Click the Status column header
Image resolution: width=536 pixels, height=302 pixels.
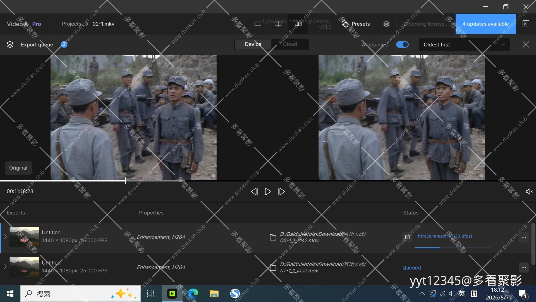411,213
